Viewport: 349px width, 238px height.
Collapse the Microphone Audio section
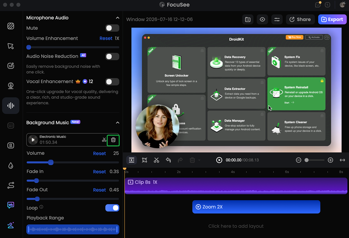click(x=117, y=18)
